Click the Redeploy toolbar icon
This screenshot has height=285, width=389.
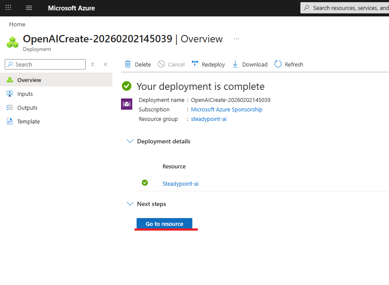click(195, 64)
